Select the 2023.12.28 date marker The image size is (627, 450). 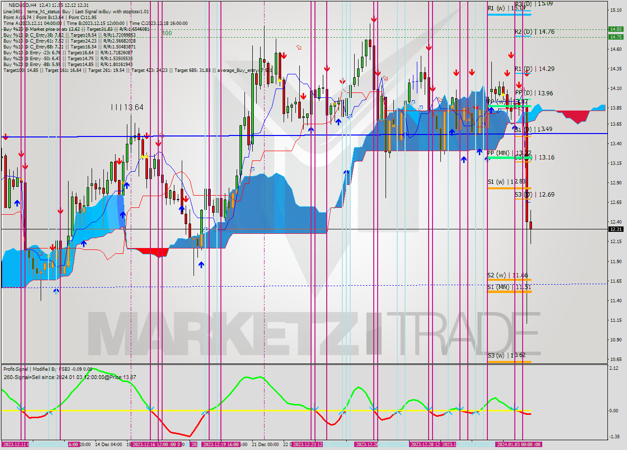point(425,444)
